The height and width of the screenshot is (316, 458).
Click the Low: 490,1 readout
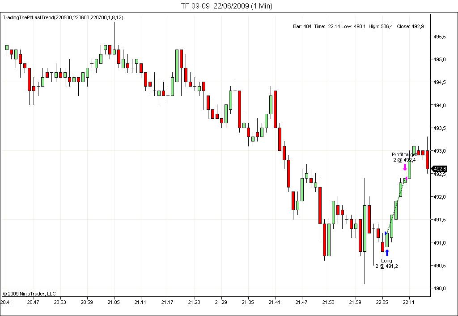pos(353,26)
